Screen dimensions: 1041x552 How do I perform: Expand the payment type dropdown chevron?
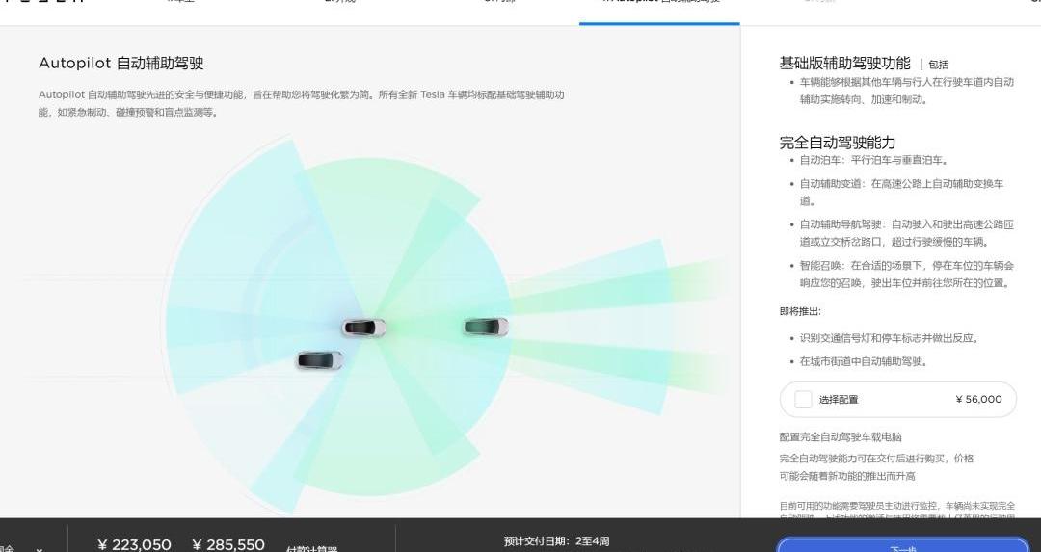[x=40, y=549]
